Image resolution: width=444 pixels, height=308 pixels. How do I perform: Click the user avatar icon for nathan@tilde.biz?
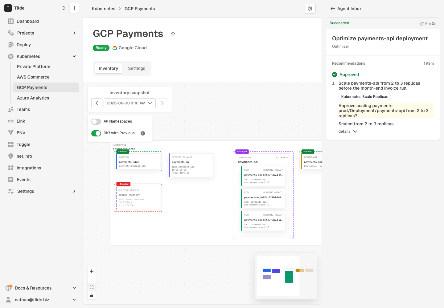coord(9,300)
